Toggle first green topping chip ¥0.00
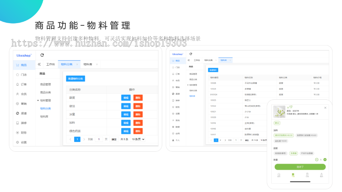This screenshot has width=342, height=192. [284, 135]
